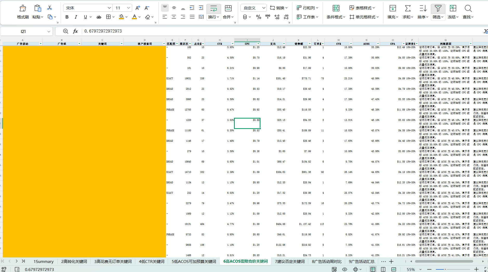Apply strikethrough formatting
This screenshot has height=272, width=488.
pyautogui.click(x=99, y=17)
